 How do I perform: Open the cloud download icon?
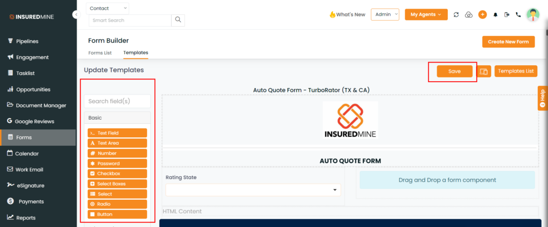[x=469, y=14]
